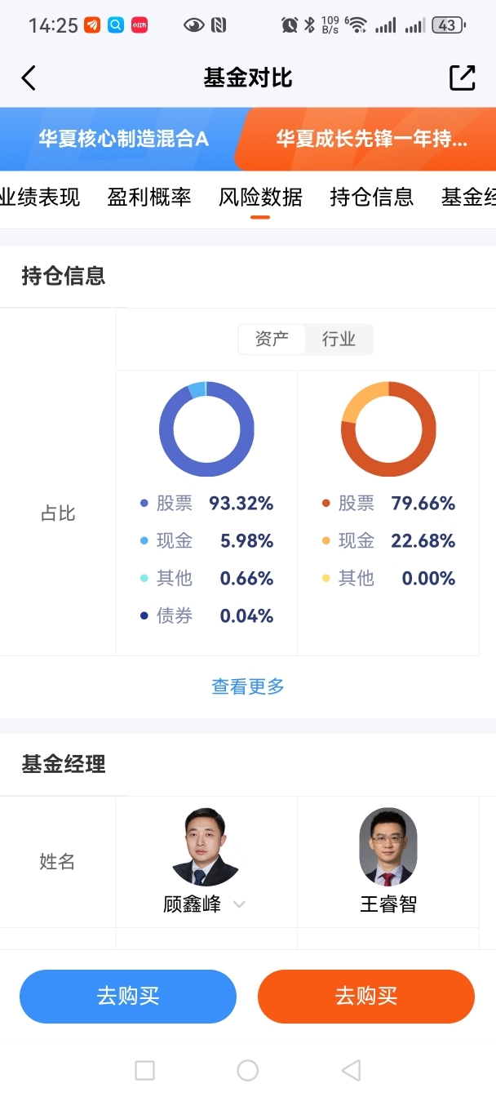Tap the orange 去购买 button

click(366, 997)
